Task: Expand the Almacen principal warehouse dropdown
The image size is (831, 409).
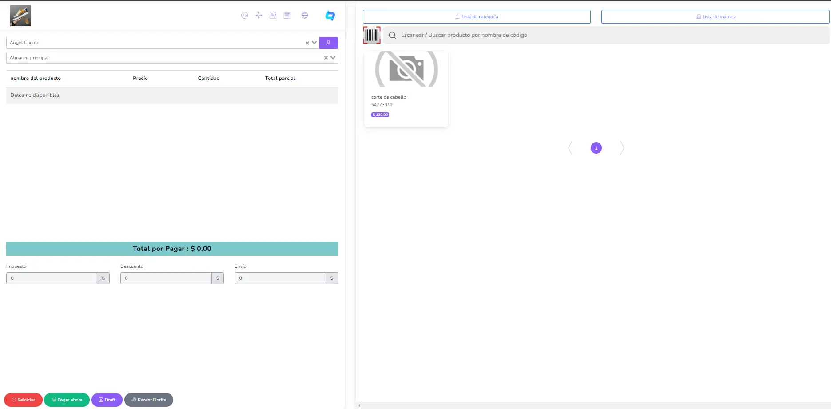Action: point(333,58)
